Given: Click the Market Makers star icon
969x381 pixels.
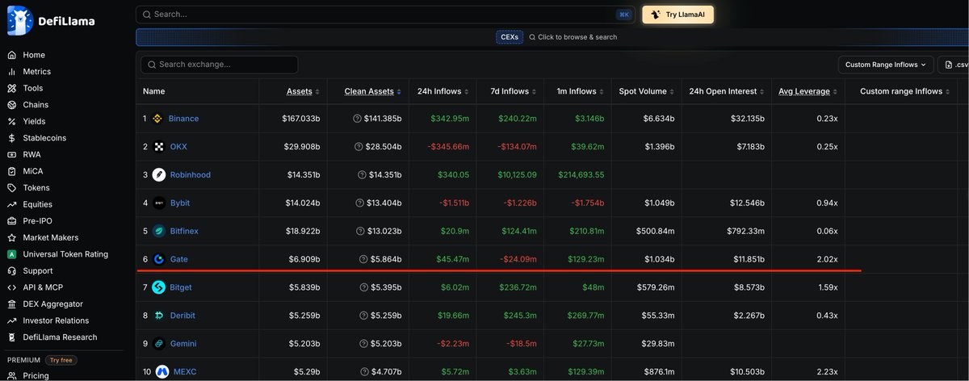Looking at the screenshot, I should click(x=12, y=237).
